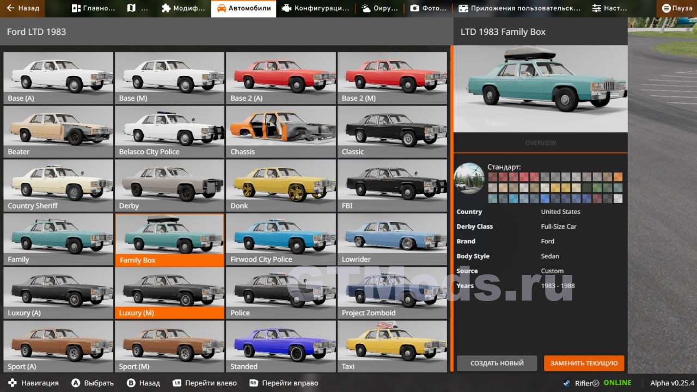
Task: Click the United States country value
Action: click(560, 212)
